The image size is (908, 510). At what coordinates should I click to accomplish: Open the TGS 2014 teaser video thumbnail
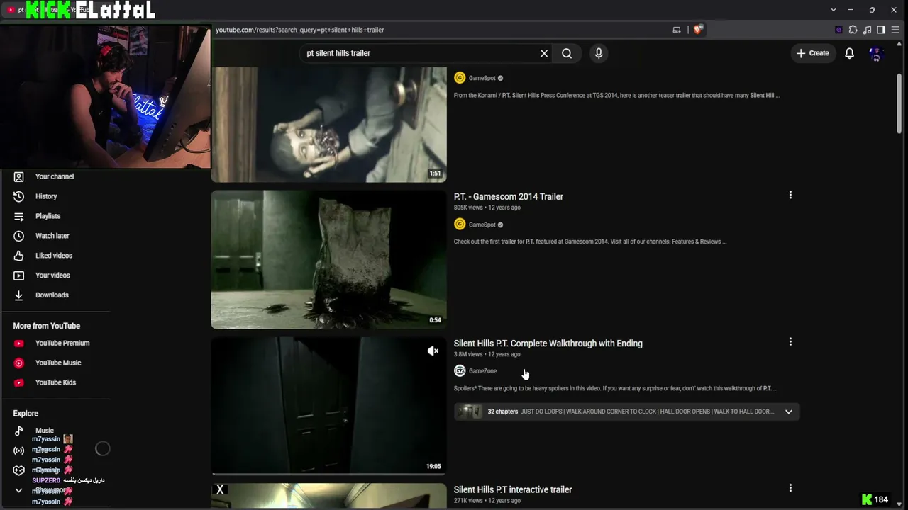pos(329,125)
